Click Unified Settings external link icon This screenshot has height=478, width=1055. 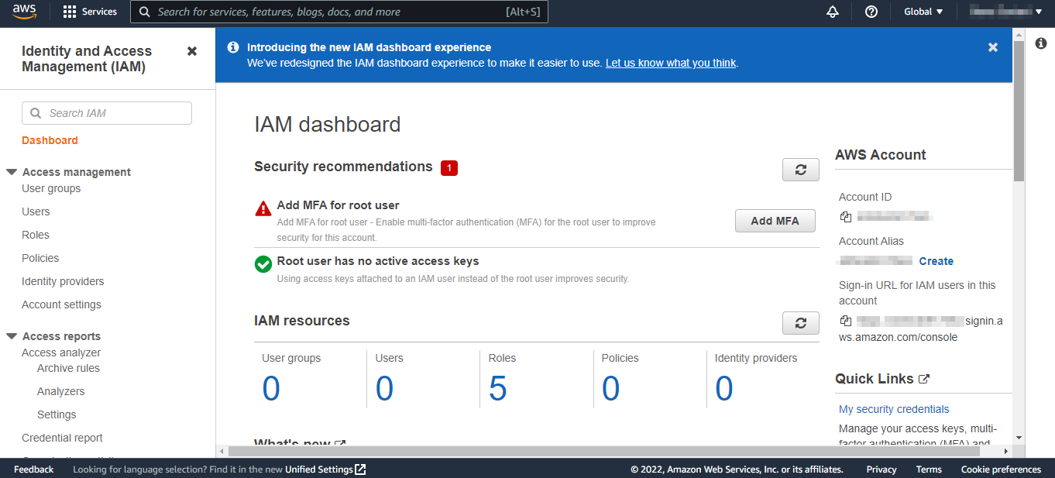point(360,469)
